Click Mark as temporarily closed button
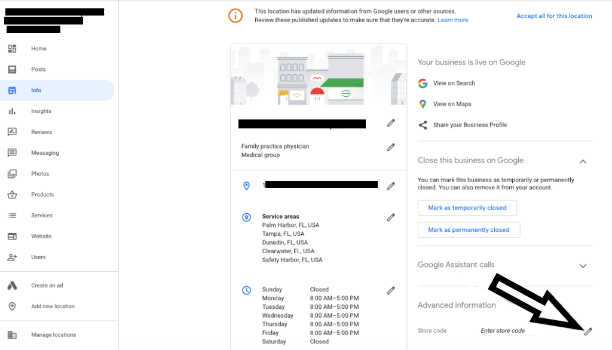Image resolution: width=612 pixels, height=350 pixels. (467, 208)
